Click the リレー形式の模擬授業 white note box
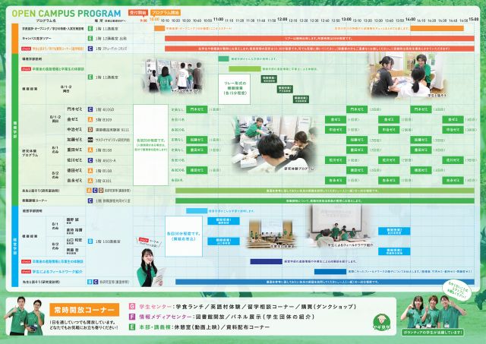 point(235,89)
